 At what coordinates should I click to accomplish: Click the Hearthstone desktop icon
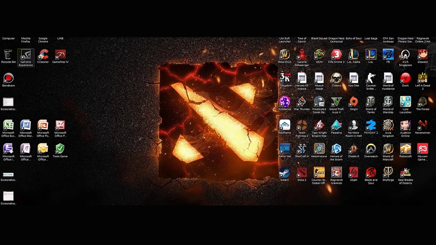coord(319,149)
